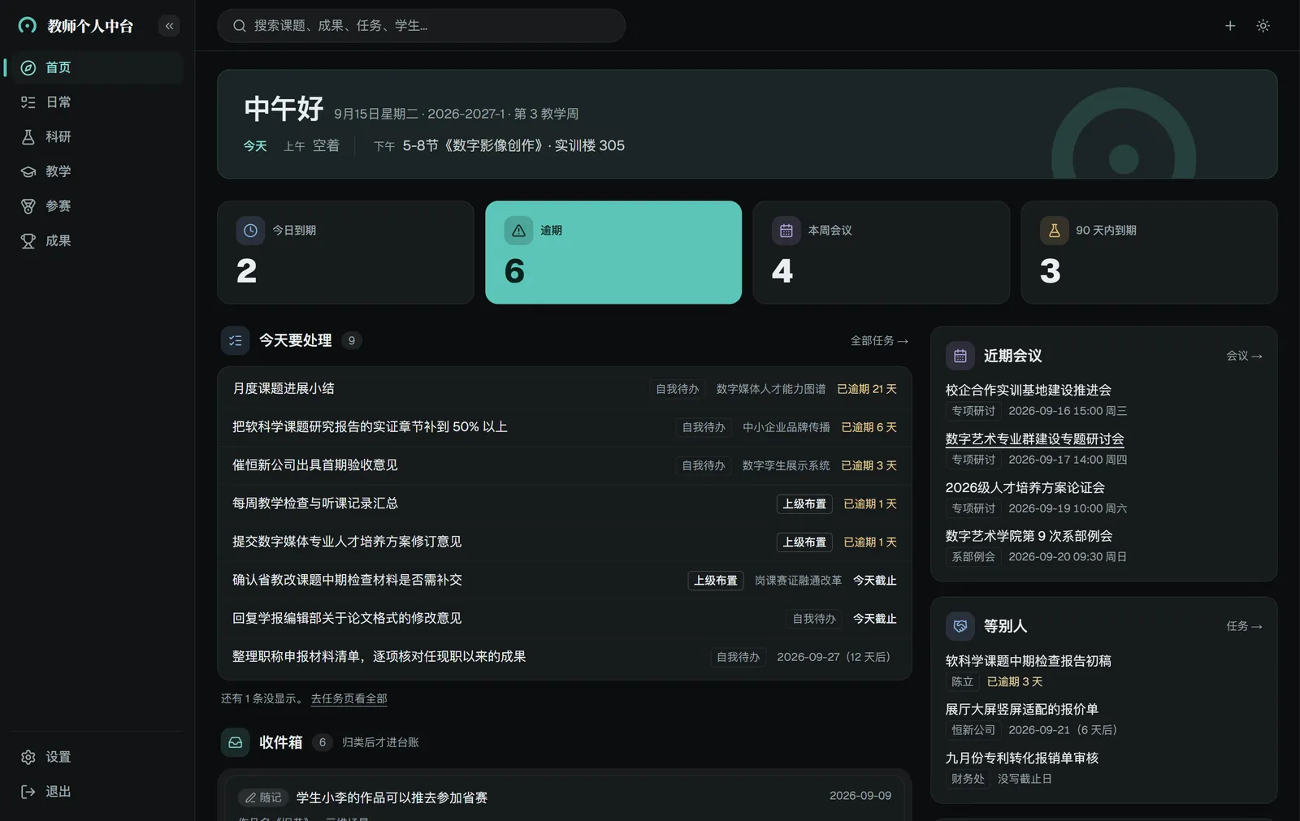Select 成果 in the sidebar
Screen dimensions: 1300x821
pos(97,241)
